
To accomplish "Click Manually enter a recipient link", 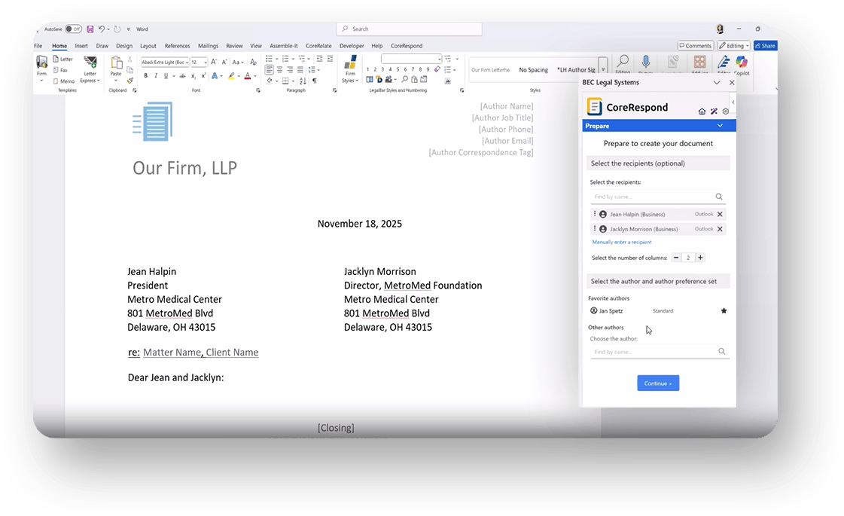I will click(622, 243).
